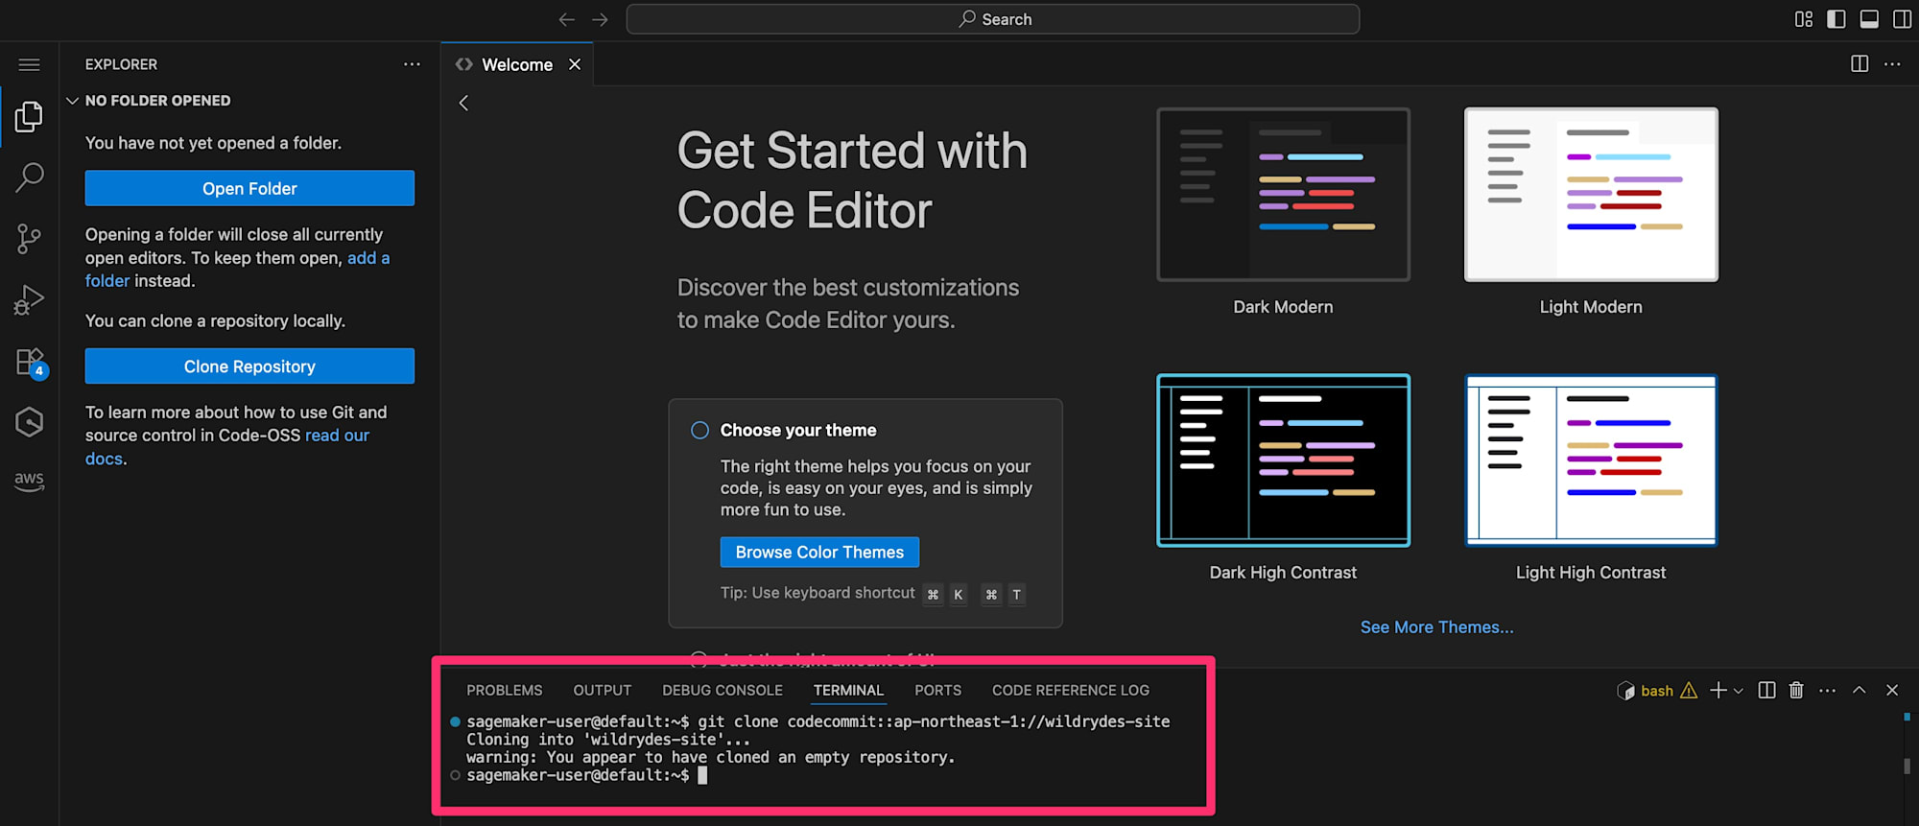Switch to the Debug Console tab
This screenshot has width=1919, height=826.
(722, 691)
